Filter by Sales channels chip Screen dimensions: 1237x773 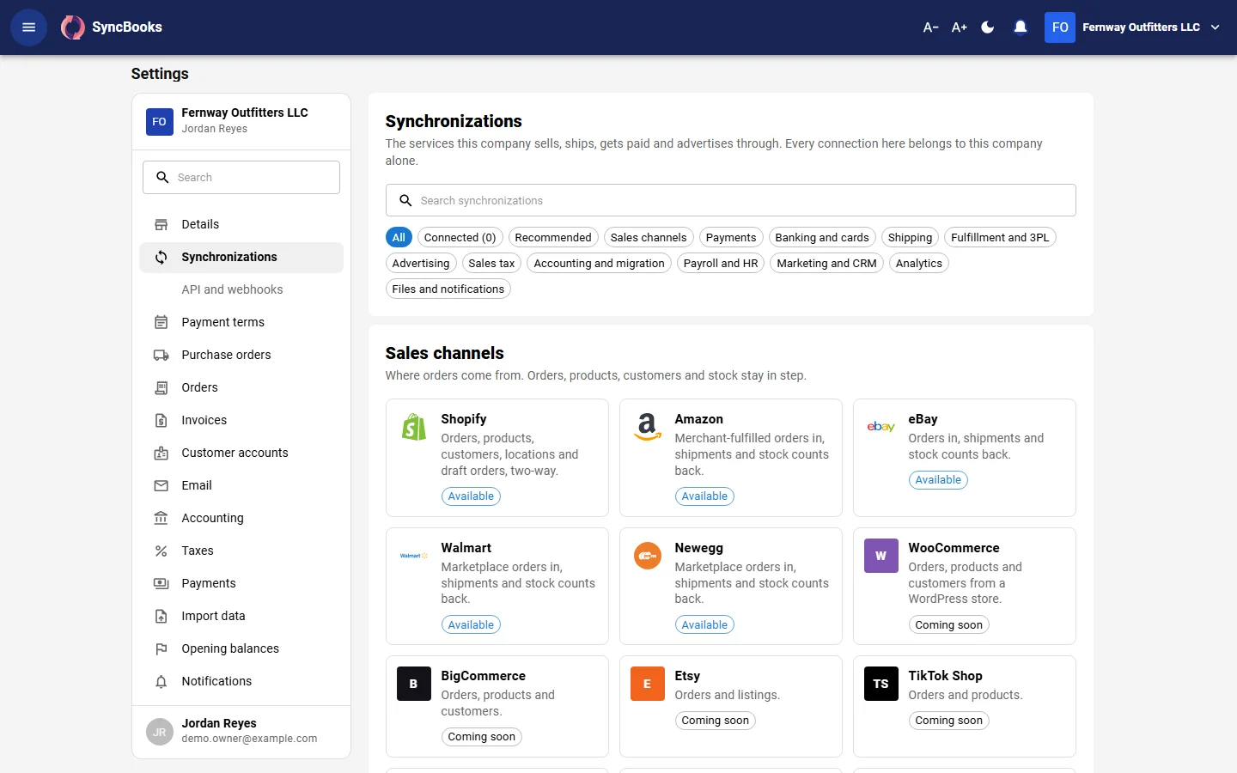pyautogui.click(x=649, y=237)
